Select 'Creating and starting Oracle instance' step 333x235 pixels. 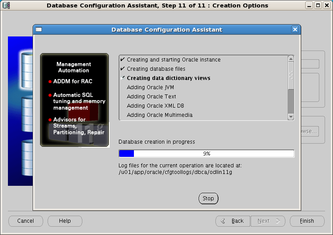coord(174,60)
